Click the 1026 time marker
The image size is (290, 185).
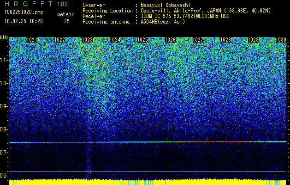(170, 40)
